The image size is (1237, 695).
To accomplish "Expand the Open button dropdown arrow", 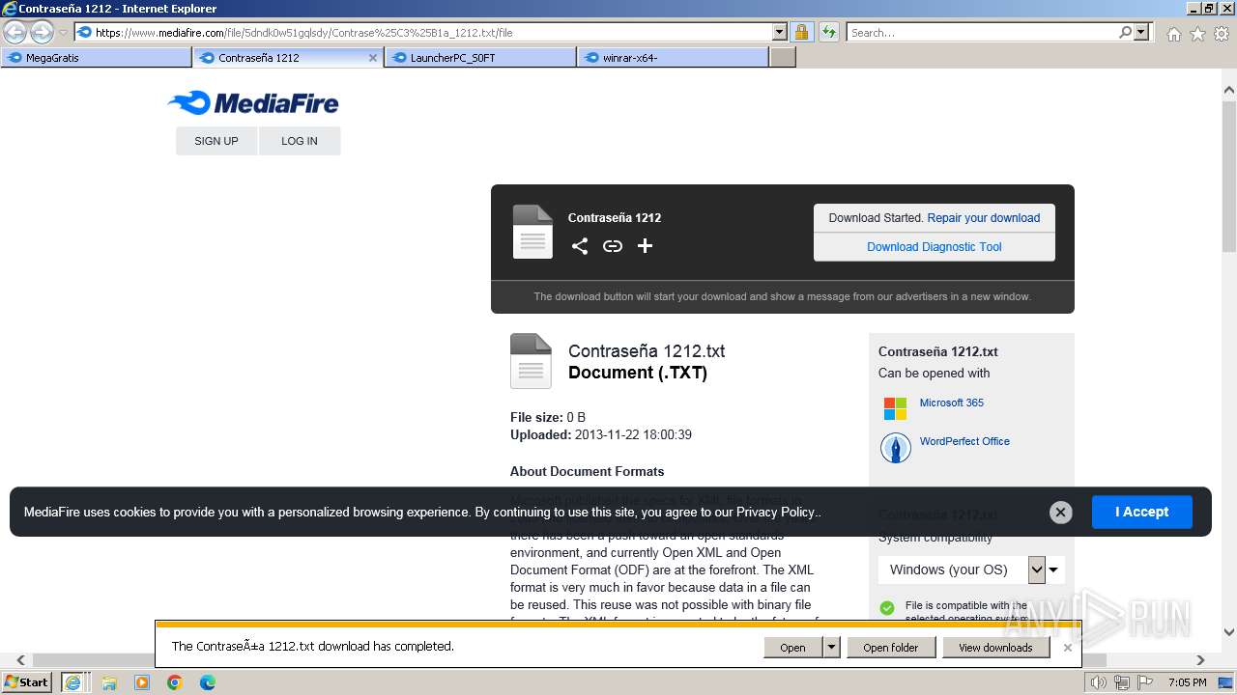I will tap(831, 648).
